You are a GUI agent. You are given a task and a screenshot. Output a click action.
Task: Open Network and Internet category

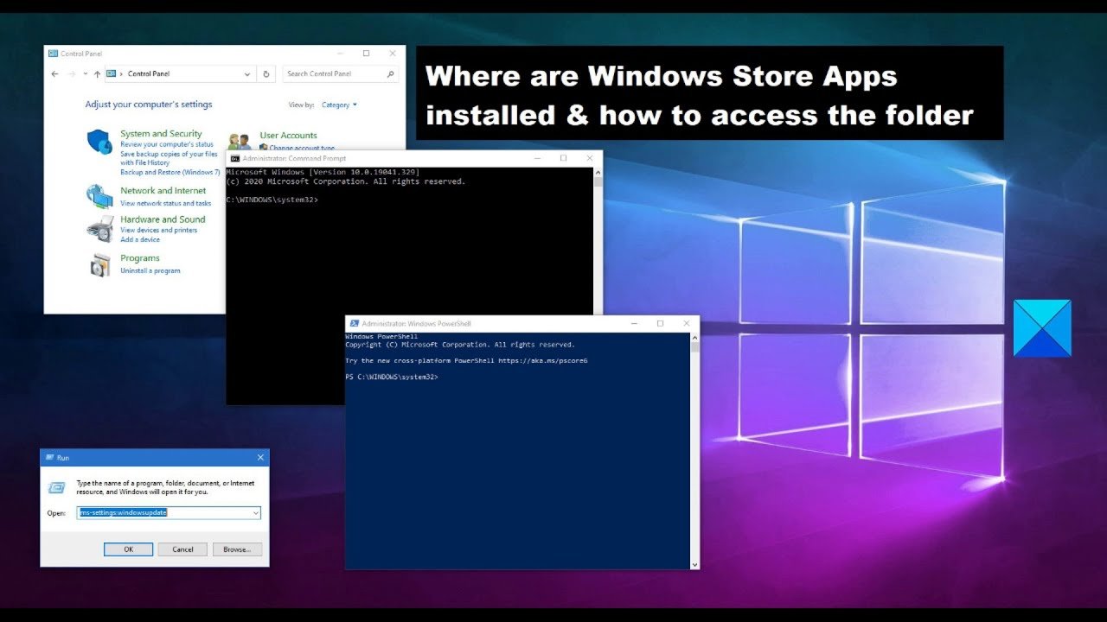coord(163,191)
